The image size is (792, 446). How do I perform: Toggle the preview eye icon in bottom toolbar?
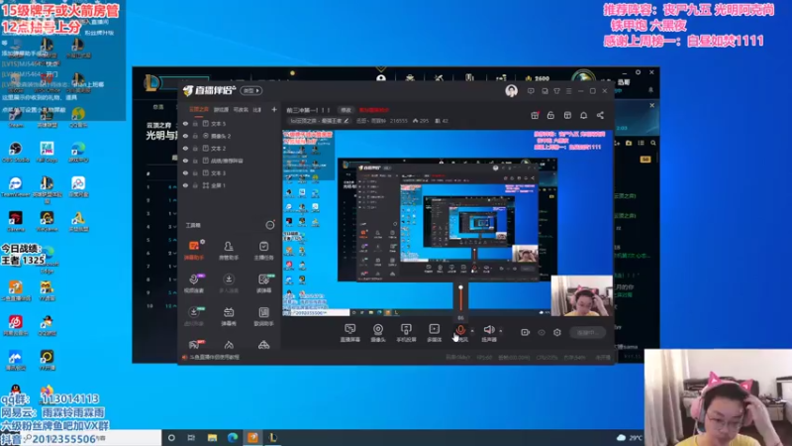542,332
